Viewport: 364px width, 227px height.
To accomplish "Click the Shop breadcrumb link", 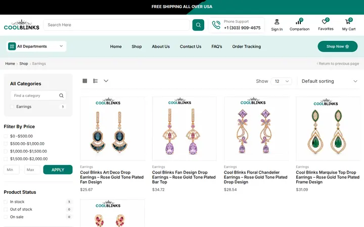I will 24,64.
